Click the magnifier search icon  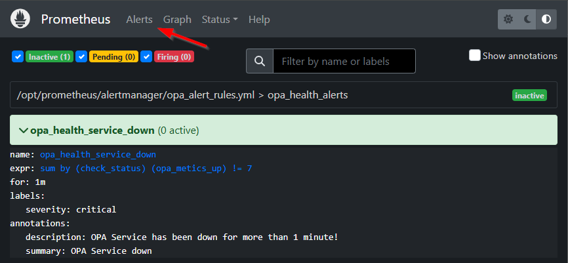(259, 61)
